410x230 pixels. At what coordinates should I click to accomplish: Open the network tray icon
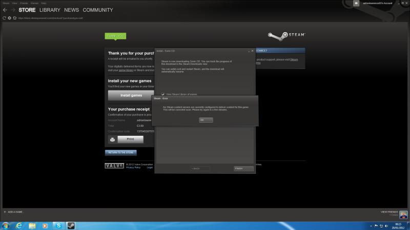pos(381,226)
